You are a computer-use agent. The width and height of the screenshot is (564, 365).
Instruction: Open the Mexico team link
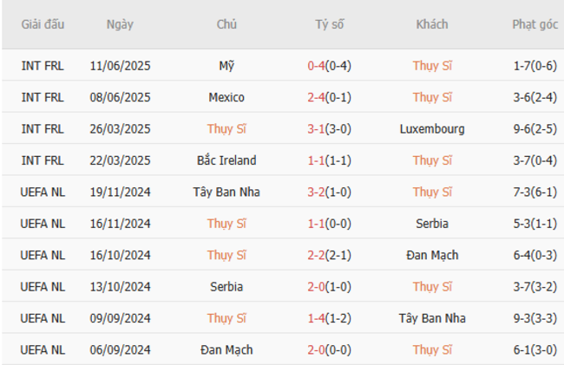coord(226,97)
